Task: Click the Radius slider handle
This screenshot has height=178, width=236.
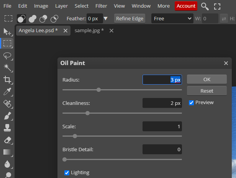Action: 98,90
